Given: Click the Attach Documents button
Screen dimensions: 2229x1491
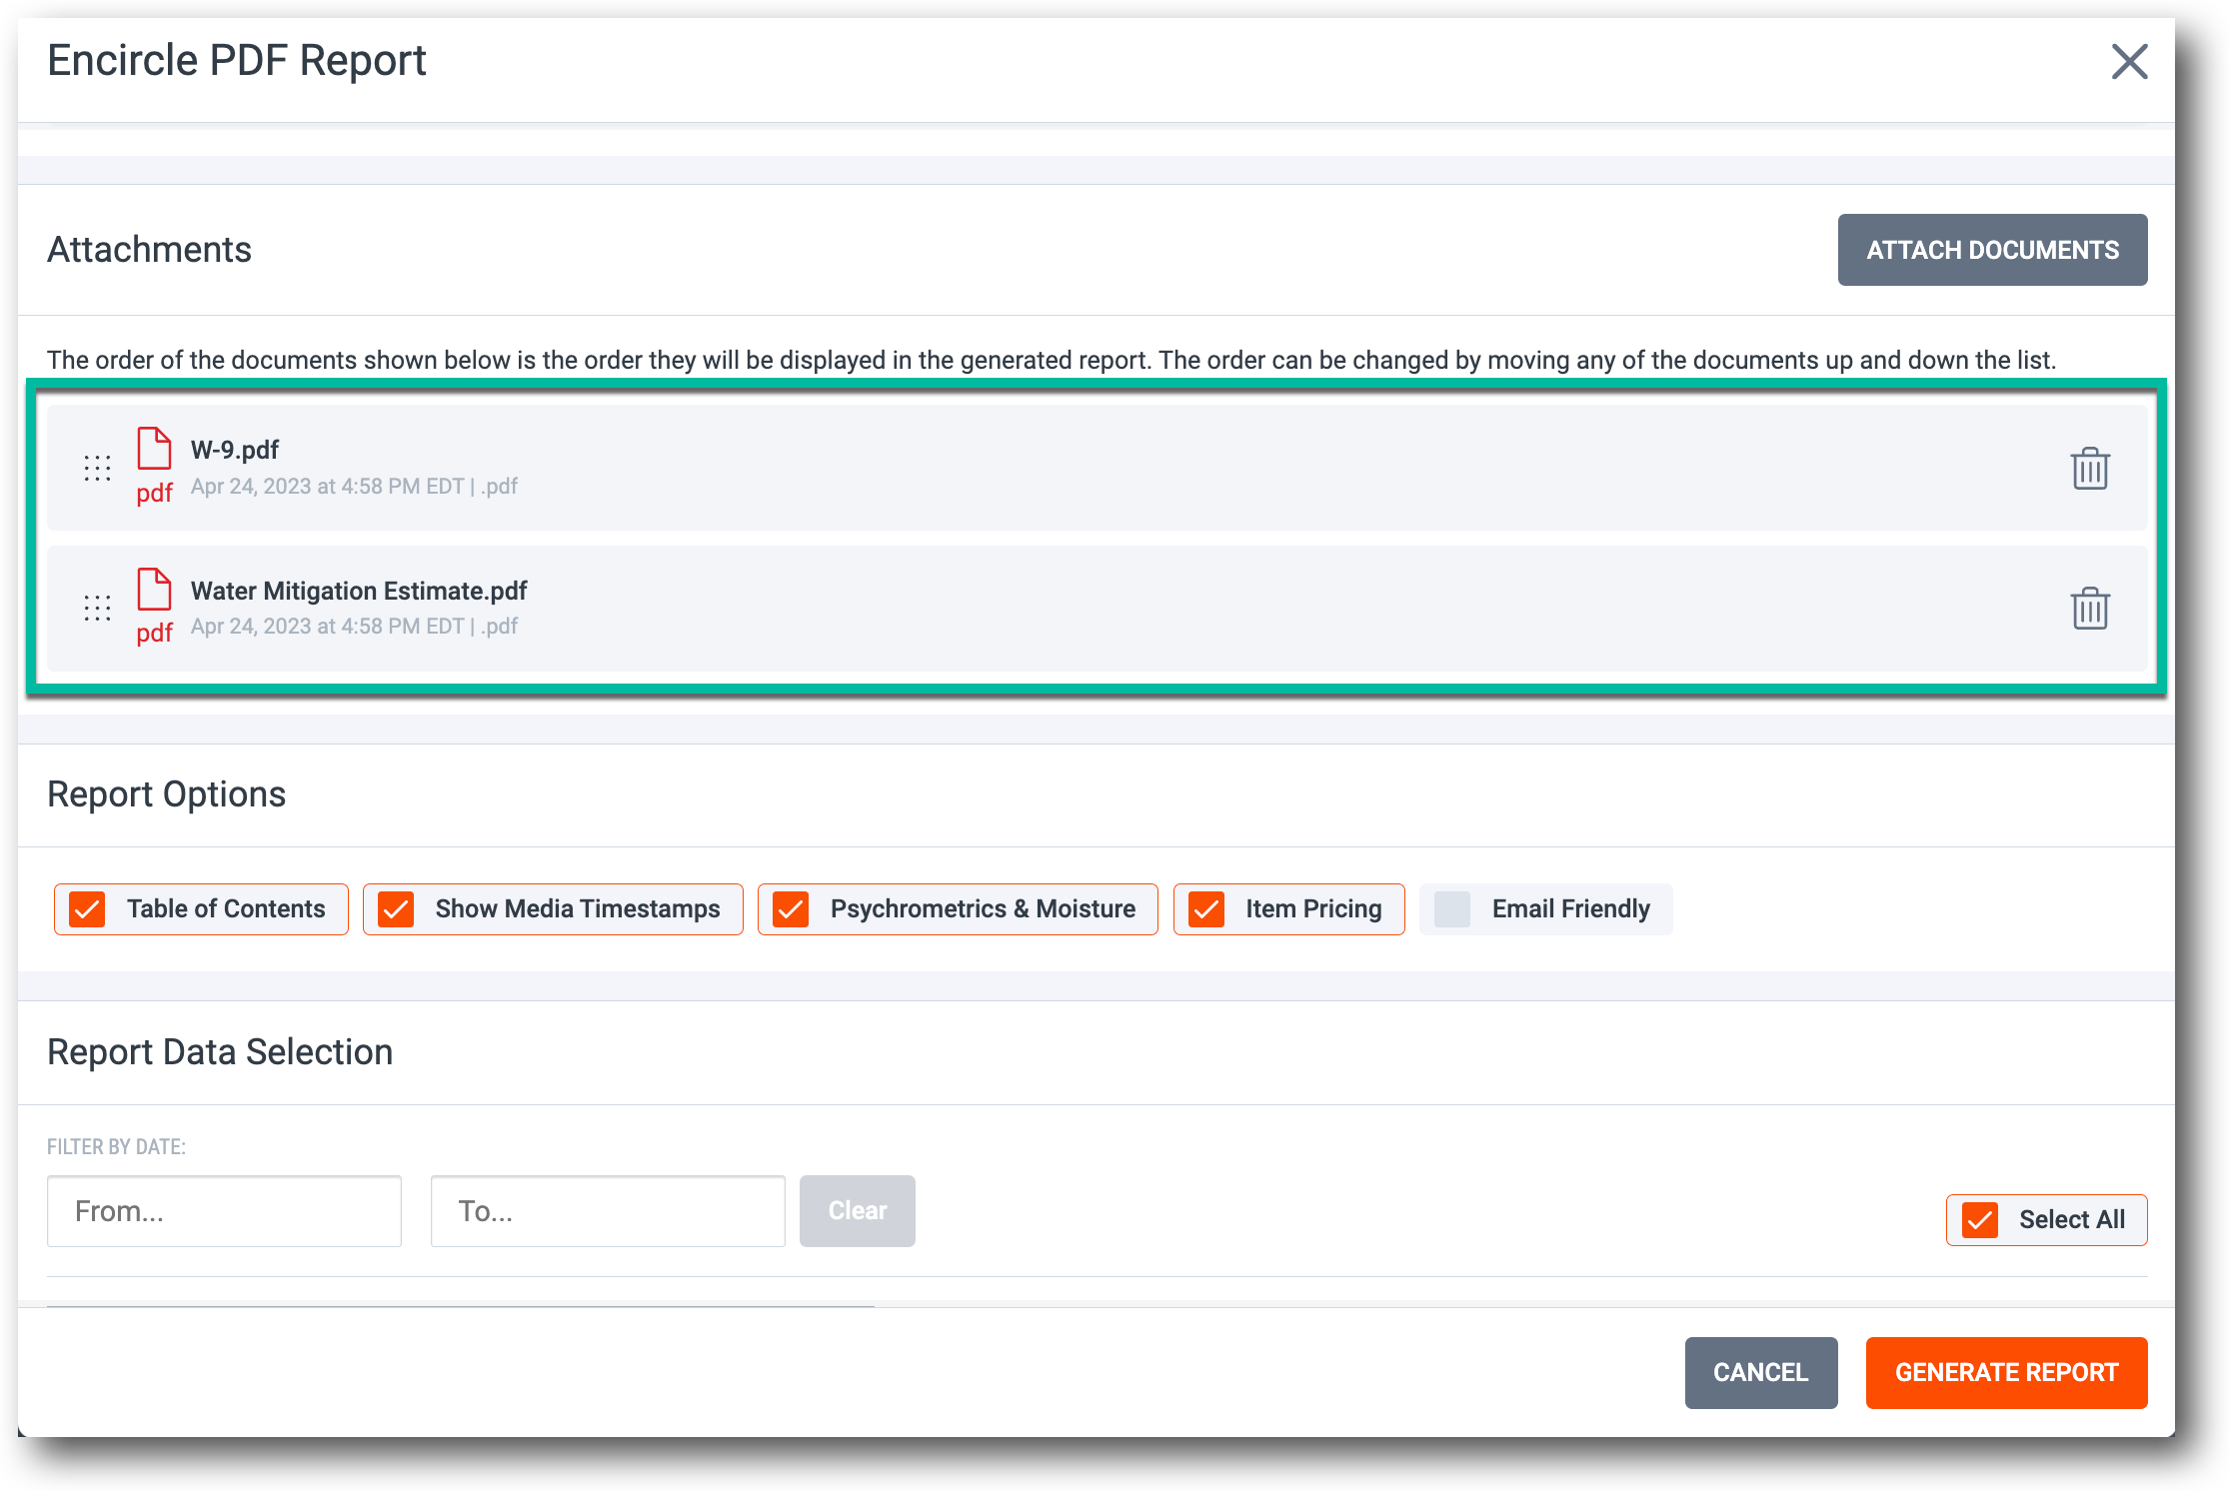Looking at the screenshot, I should [x=1992, y=249].
